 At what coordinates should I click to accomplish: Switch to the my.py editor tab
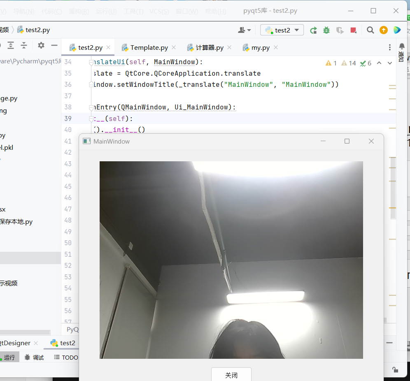pyautogui.click(x=261, y=48)
